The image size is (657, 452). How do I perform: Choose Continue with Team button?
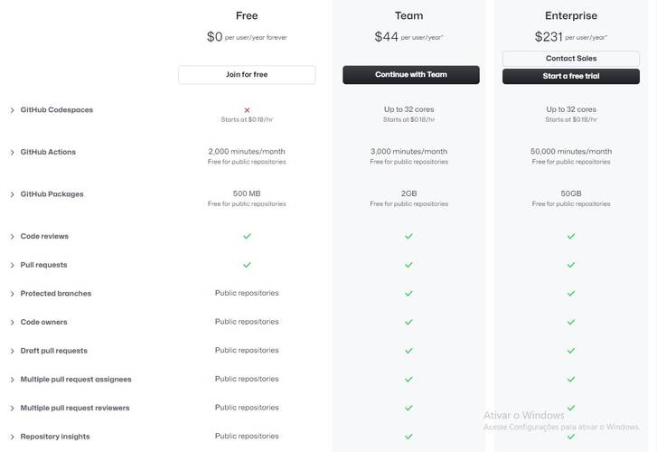click(x=411, y=75)
